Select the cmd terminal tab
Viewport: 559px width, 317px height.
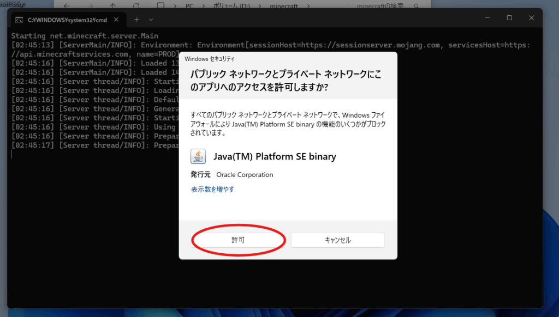click(68, 20)
